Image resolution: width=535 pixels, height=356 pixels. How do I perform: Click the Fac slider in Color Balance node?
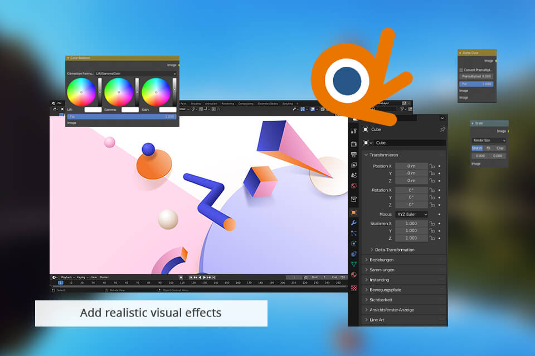pyautogui.click(x=122, y=116)
